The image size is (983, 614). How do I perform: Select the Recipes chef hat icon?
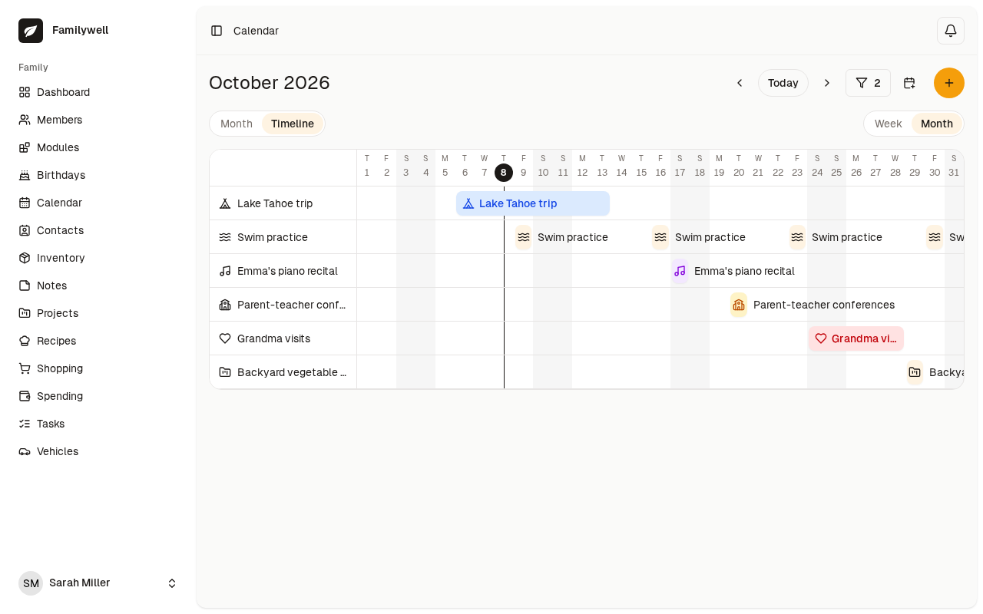(25, 341)
